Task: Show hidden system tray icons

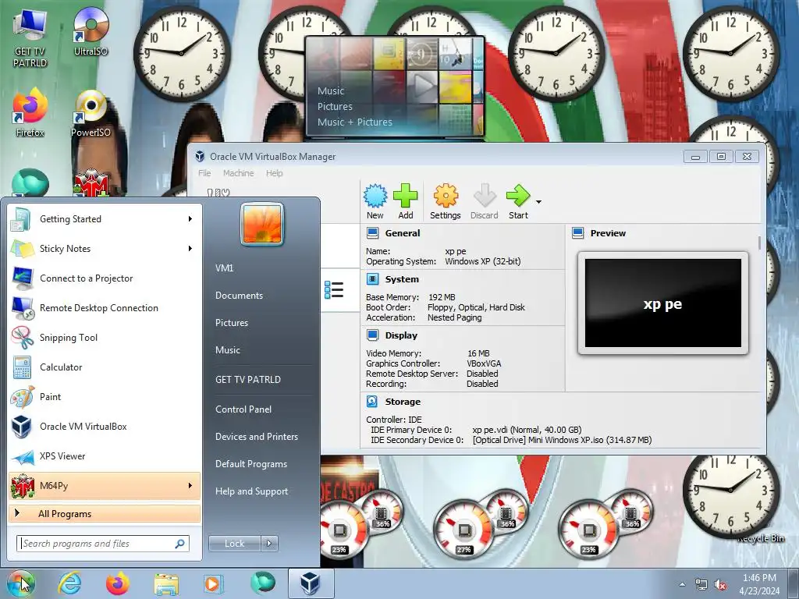Action: 682,584
